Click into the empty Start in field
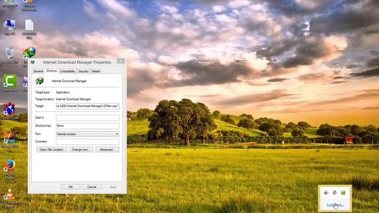Screen dimensions: 379x213 (x=88, y=118)
